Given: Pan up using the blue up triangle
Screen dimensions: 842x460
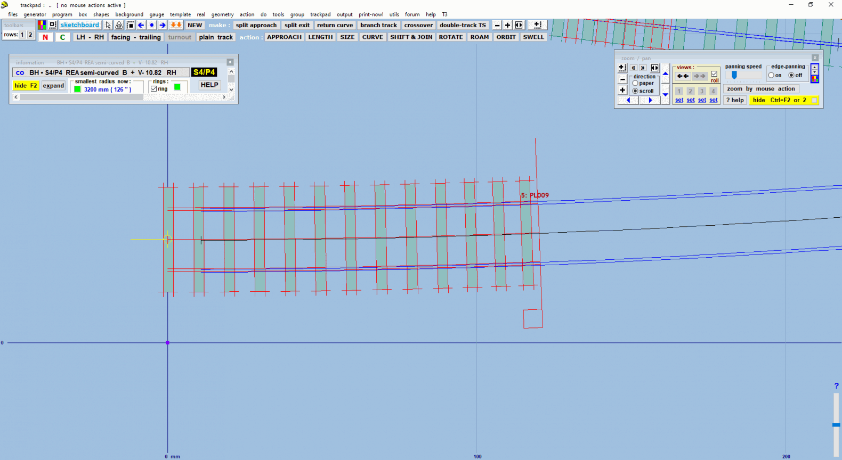Looking at the screenshot, I should coord(665,73).
